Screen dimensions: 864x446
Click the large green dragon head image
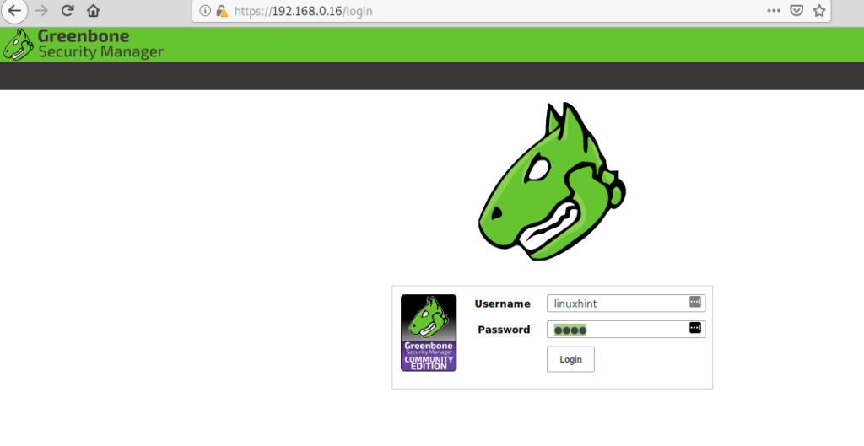point(552,181)
